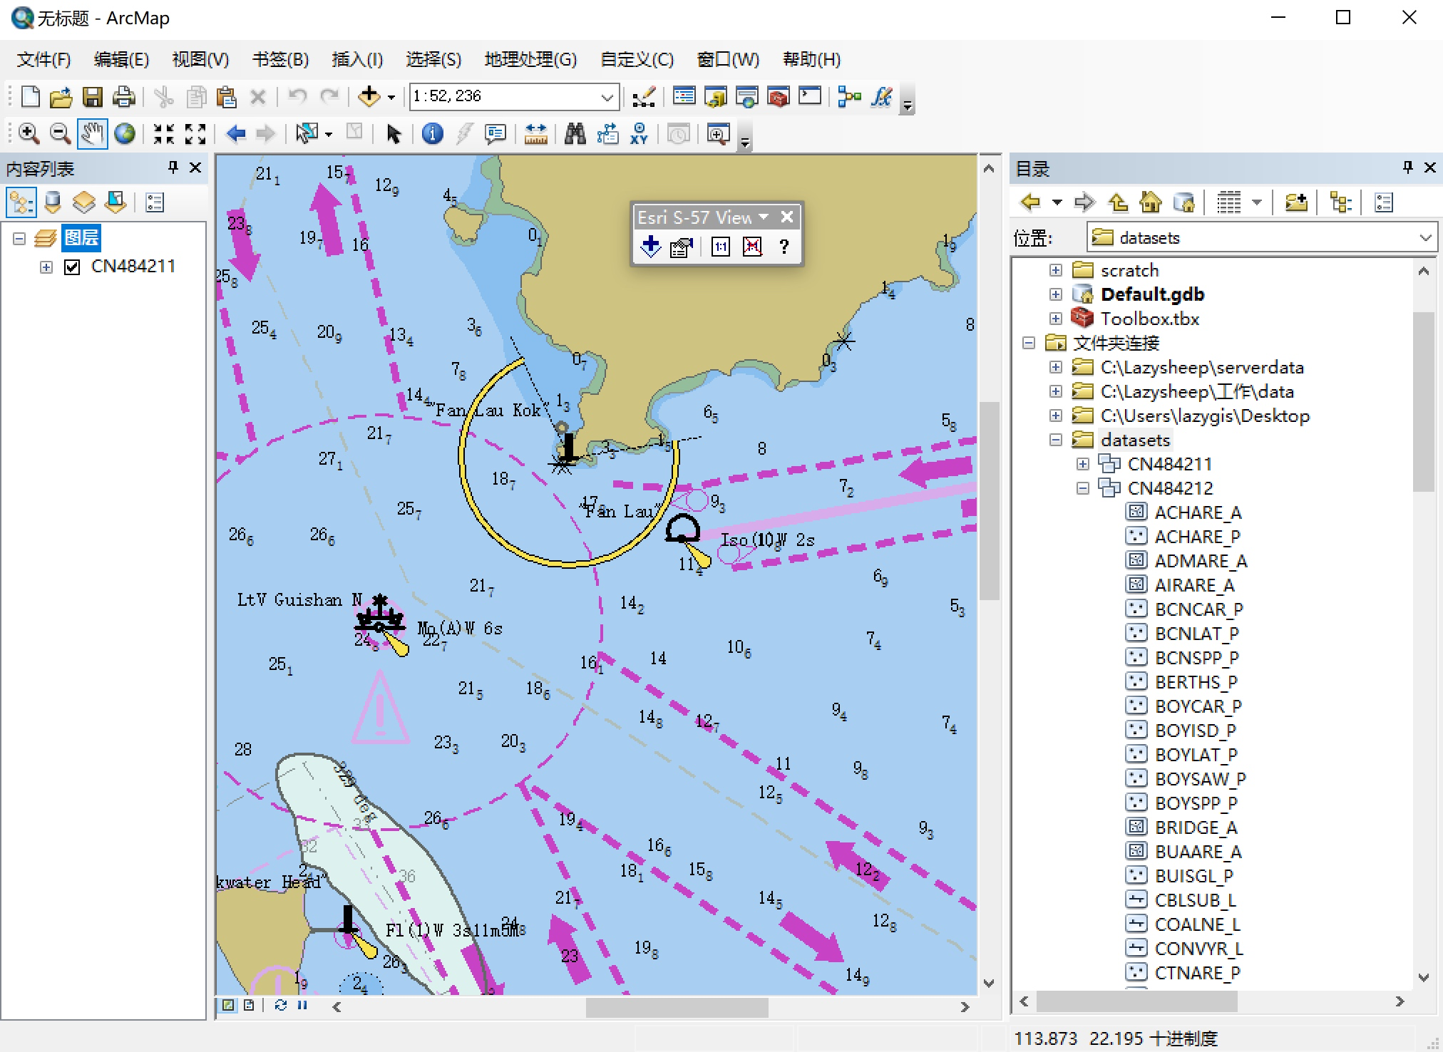1443x1052 pixels.
Task: Open the 地理处理(G) menu
Action: click(x=530, y=59)
